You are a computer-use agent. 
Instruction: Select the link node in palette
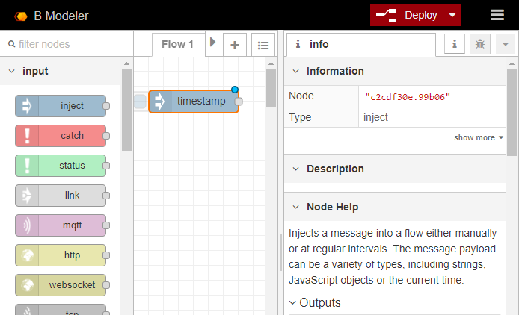click(61, 196)
